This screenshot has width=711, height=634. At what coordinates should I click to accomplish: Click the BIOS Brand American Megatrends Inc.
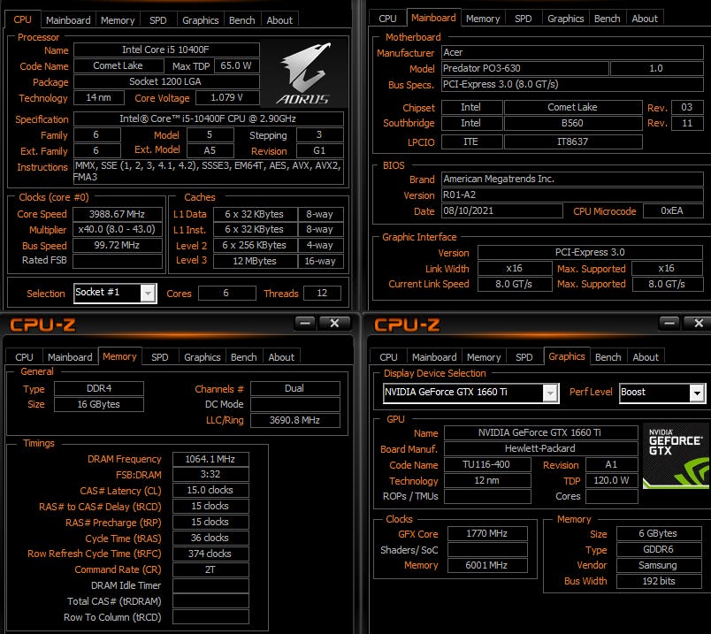572,179
